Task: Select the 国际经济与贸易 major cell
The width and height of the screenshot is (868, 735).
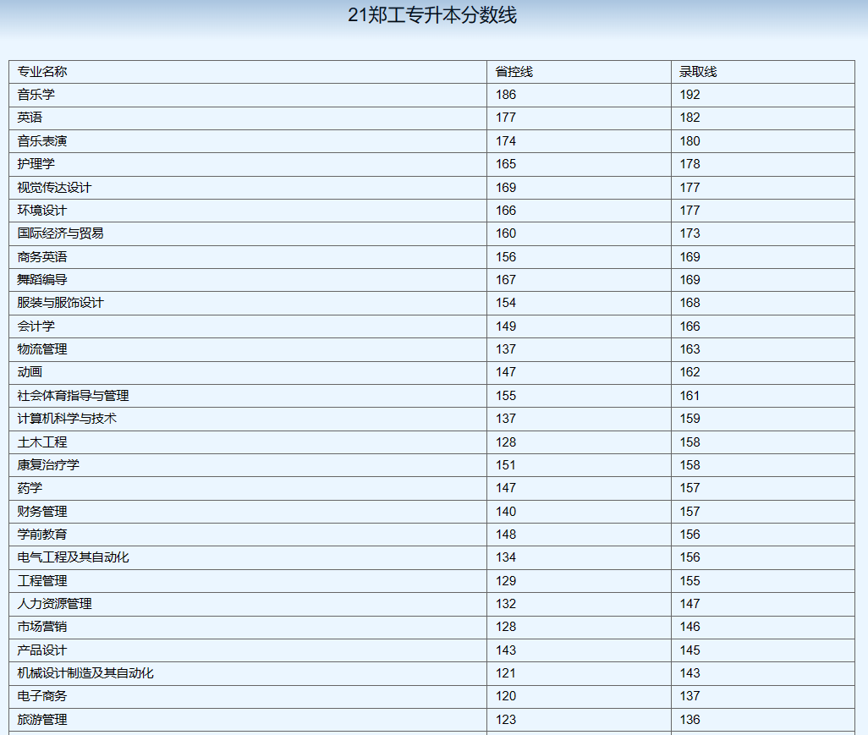Action: (x=248, y=234)
